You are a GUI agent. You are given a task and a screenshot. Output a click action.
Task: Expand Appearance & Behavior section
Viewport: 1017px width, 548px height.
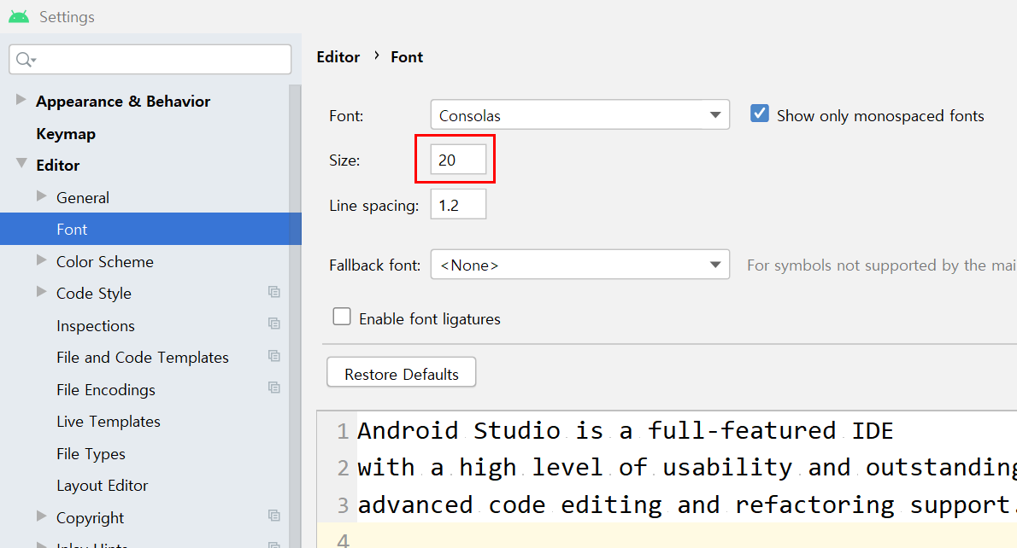[21, 100]
